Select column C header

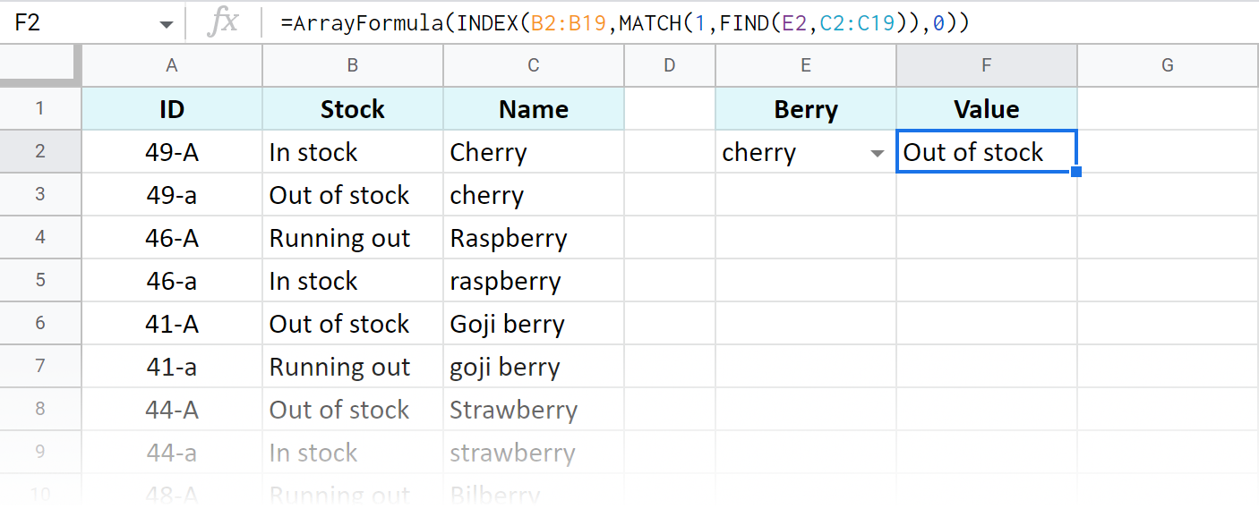[533, 64]
